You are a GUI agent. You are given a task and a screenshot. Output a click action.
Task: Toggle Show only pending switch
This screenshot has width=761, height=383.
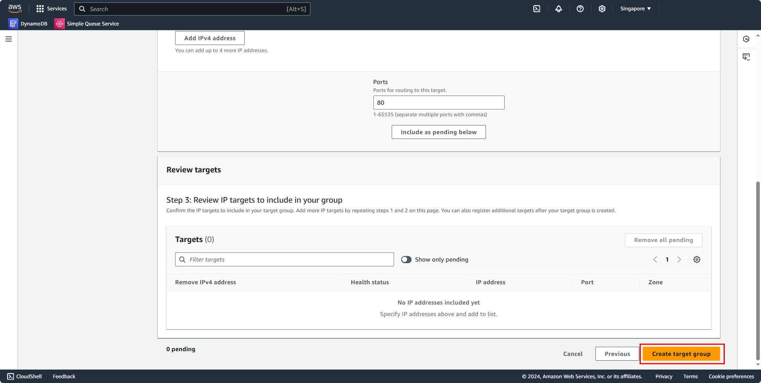point(406,260)
